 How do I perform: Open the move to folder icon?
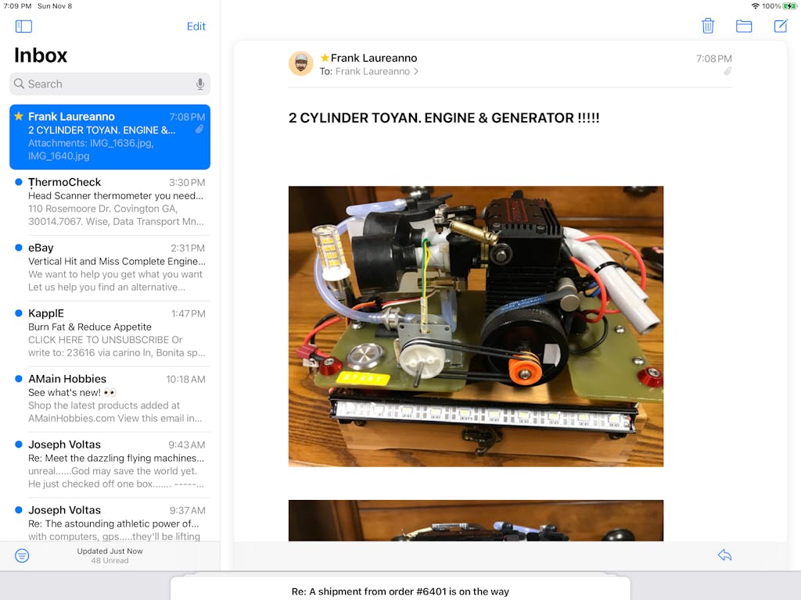tap(744, 26)
